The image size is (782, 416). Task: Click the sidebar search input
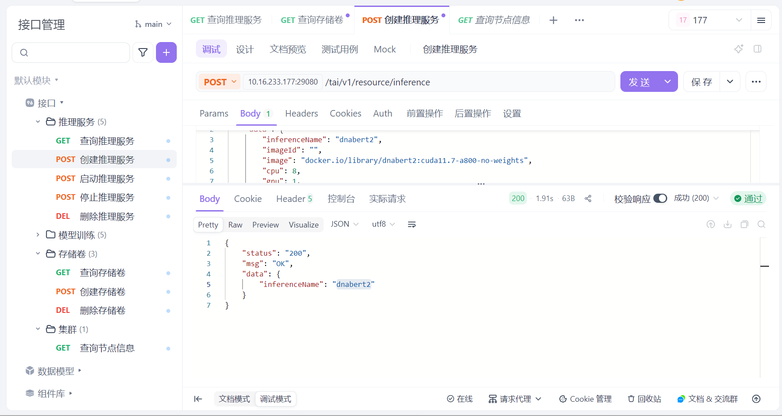point(71,53)
